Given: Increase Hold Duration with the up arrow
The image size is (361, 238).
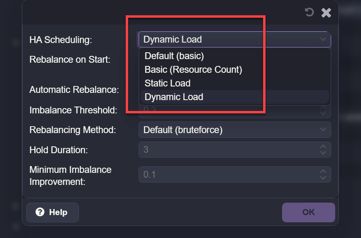Looking at the screenshot, I should [323, 146].
